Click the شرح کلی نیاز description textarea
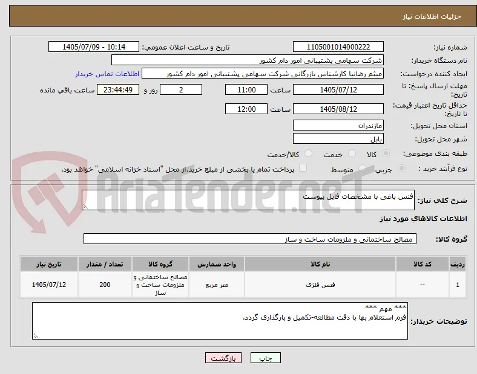This screenshot has height=374, width=477. click(x=248, y=200)
